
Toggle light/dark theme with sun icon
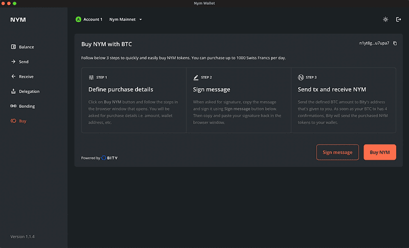385,19
